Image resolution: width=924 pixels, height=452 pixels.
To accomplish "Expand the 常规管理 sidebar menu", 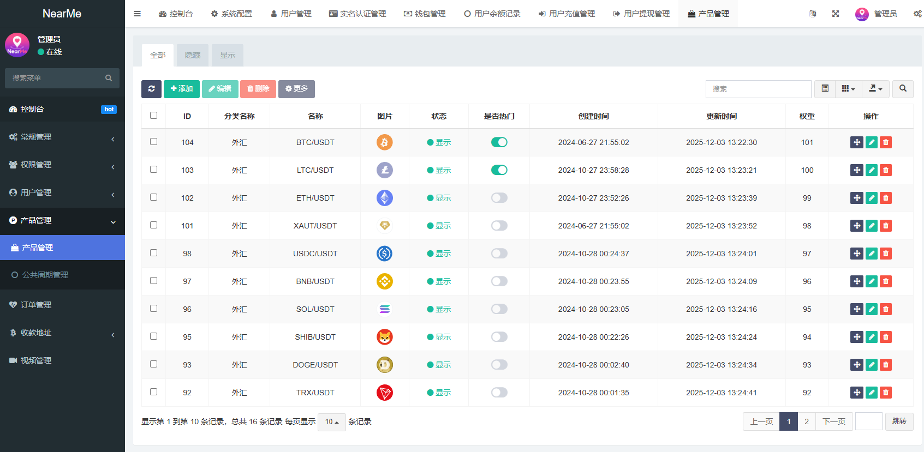I will click(62, 137).
